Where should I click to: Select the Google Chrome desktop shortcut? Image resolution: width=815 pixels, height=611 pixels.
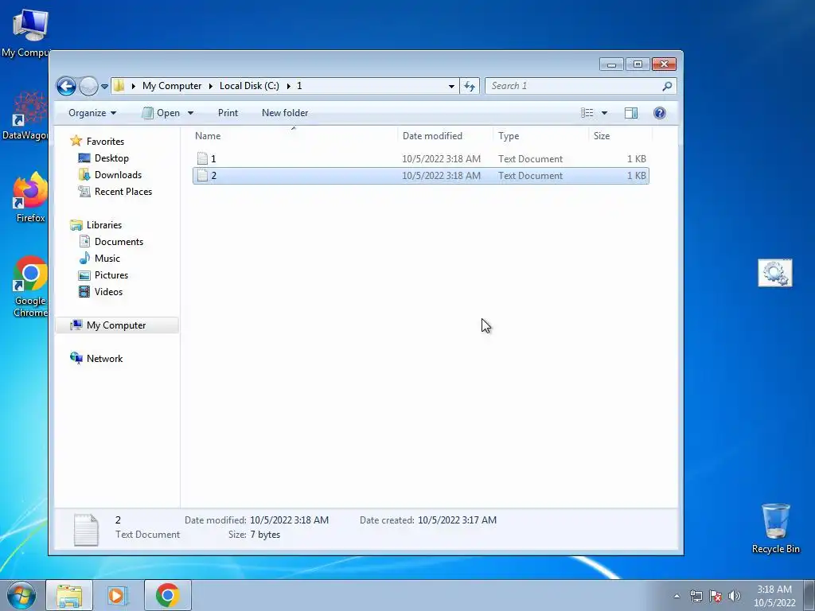30,286
